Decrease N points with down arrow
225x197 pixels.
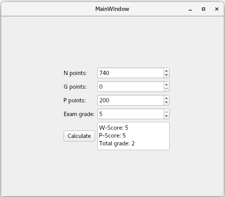click(x=166, y=75)
